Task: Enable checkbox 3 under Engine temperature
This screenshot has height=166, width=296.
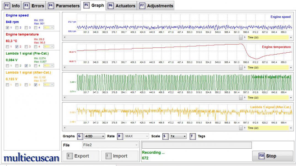Action: tap(26, 47)
